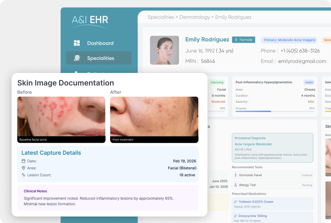Click the Emily Rodriguez breadcrumb
This screenshot has width=331, height=223.
233,17
